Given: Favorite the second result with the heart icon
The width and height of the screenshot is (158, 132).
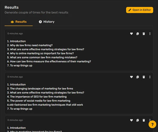Looking at the screenshot, I should click(131, 77).
